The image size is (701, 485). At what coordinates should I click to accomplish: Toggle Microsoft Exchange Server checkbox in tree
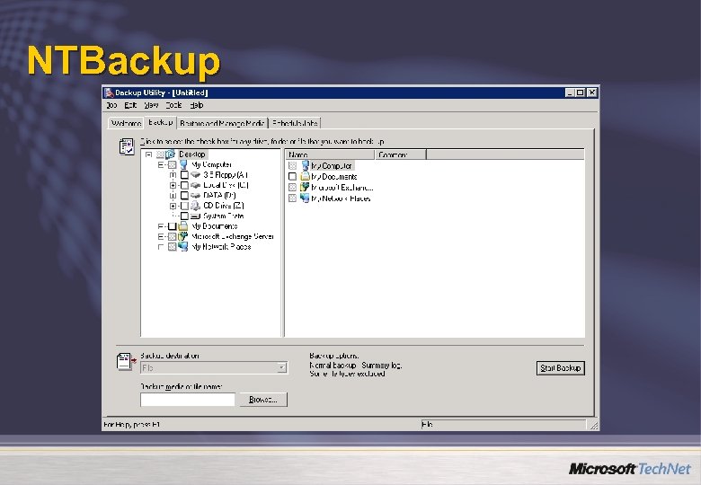173,237
